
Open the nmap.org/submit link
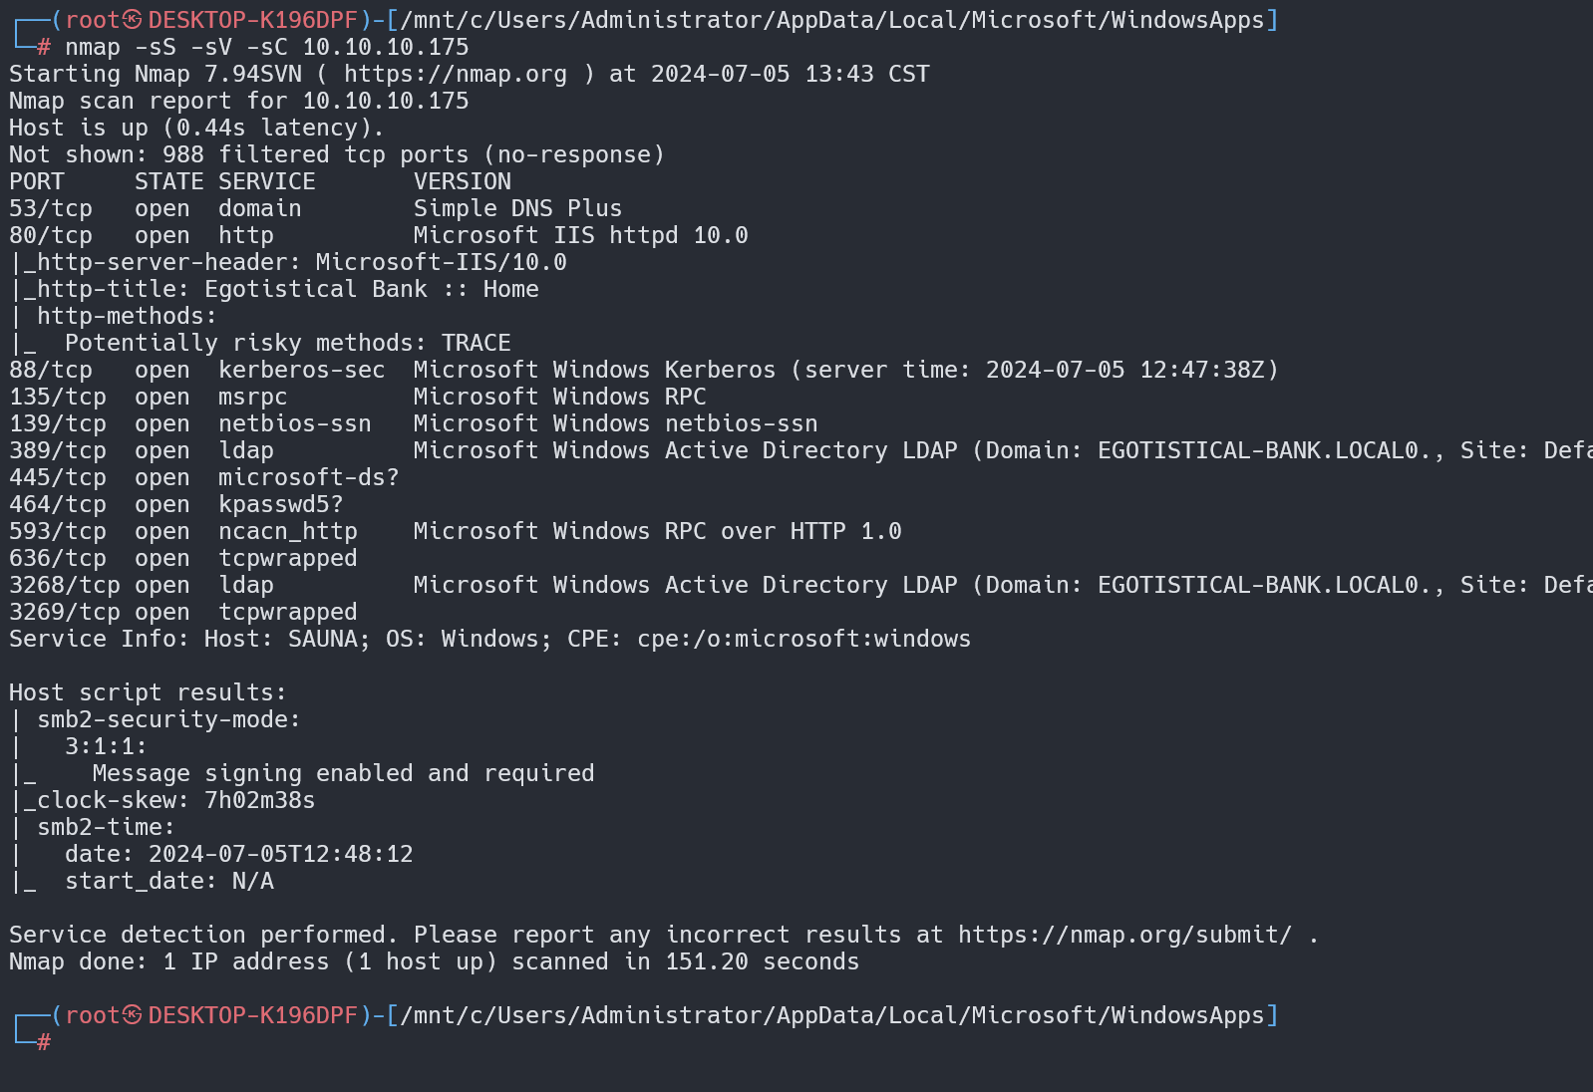click(x=1124, y=936)
